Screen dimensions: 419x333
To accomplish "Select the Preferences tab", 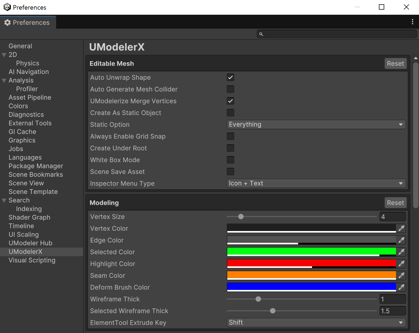I will point(28,22).
